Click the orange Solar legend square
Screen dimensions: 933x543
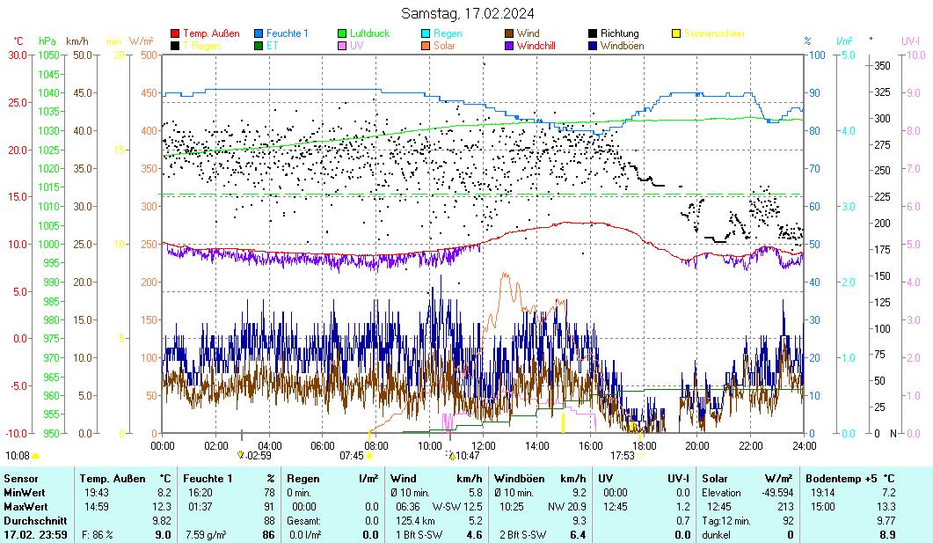[x=426, y=45]
